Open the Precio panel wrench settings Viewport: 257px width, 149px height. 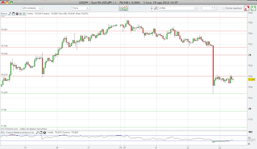(10, 14)
